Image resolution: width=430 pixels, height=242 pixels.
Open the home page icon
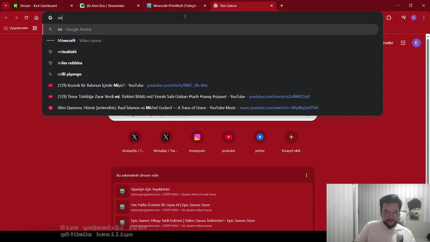coord(36,18)
